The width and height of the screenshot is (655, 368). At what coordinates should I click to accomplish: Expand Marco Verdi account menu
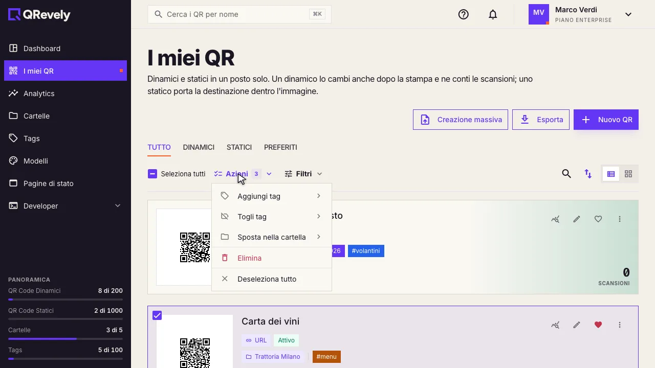(x=628, y=14)
